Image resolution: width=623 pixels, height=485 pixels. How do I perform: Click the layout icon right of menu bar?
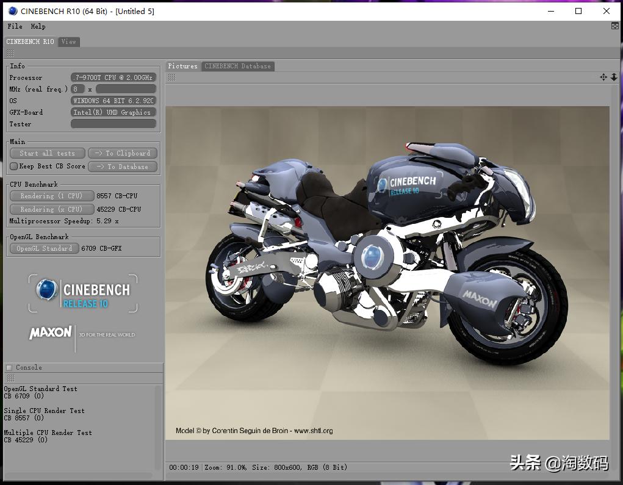(614, 26)
